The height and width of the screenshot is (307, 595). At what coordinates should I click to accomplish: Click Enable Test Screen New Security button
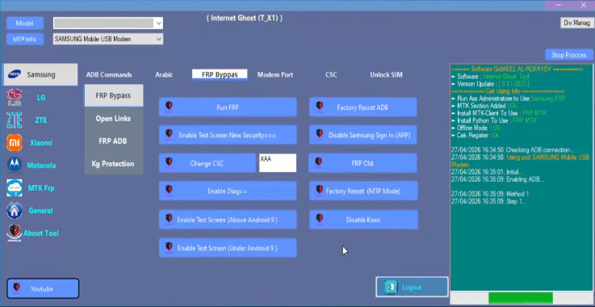(228, 135)
